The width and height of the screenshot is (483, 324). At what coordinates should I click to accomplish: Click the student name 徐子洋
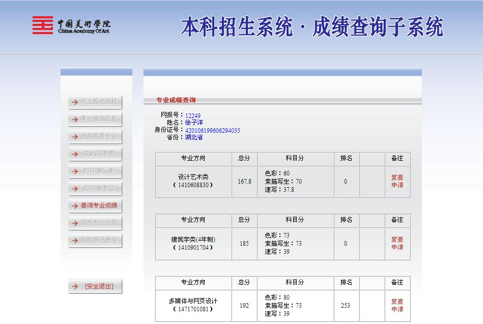coord(194,123)
